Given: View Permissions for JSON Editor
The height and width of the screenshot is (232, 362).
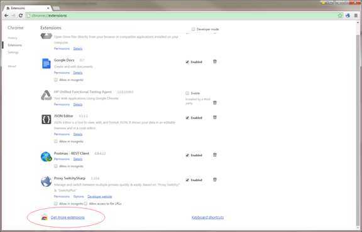Looking at the screenshot, I should click(x=62, y=134).
